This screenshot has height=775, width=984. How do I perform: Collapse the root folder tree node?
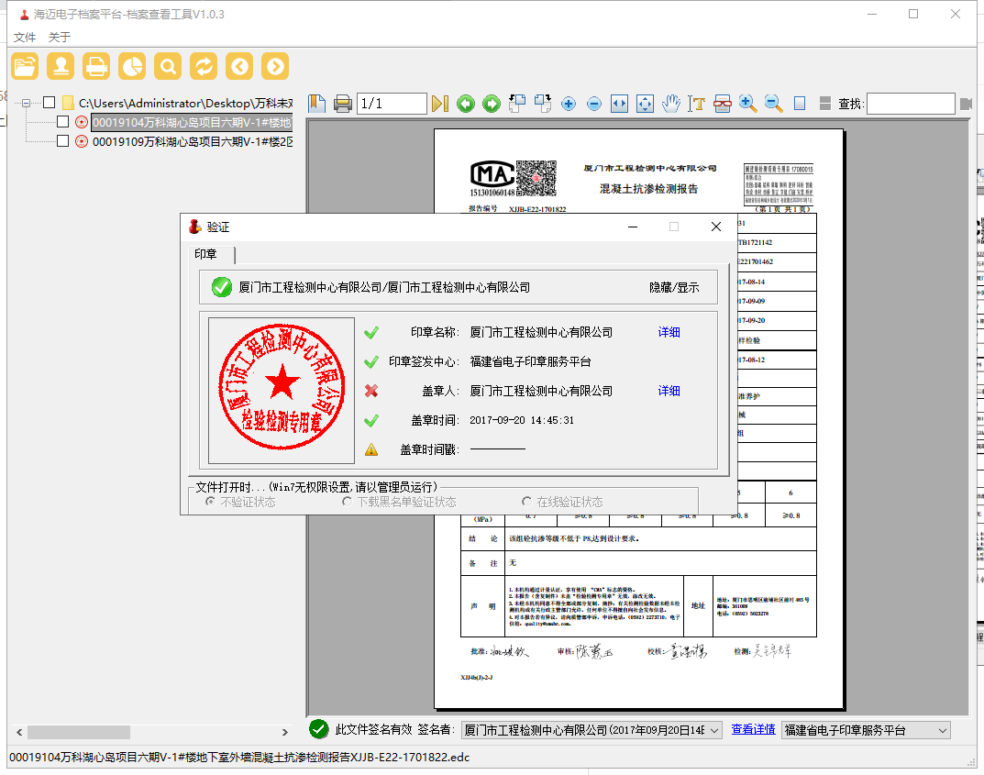click(27, 103)
